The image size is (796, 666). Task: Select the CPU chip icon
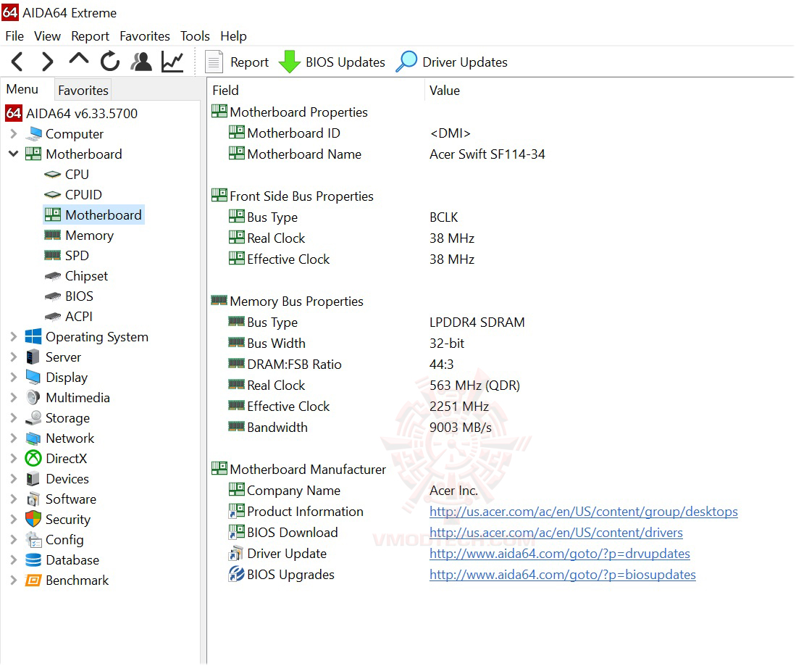tap(52, 174)
